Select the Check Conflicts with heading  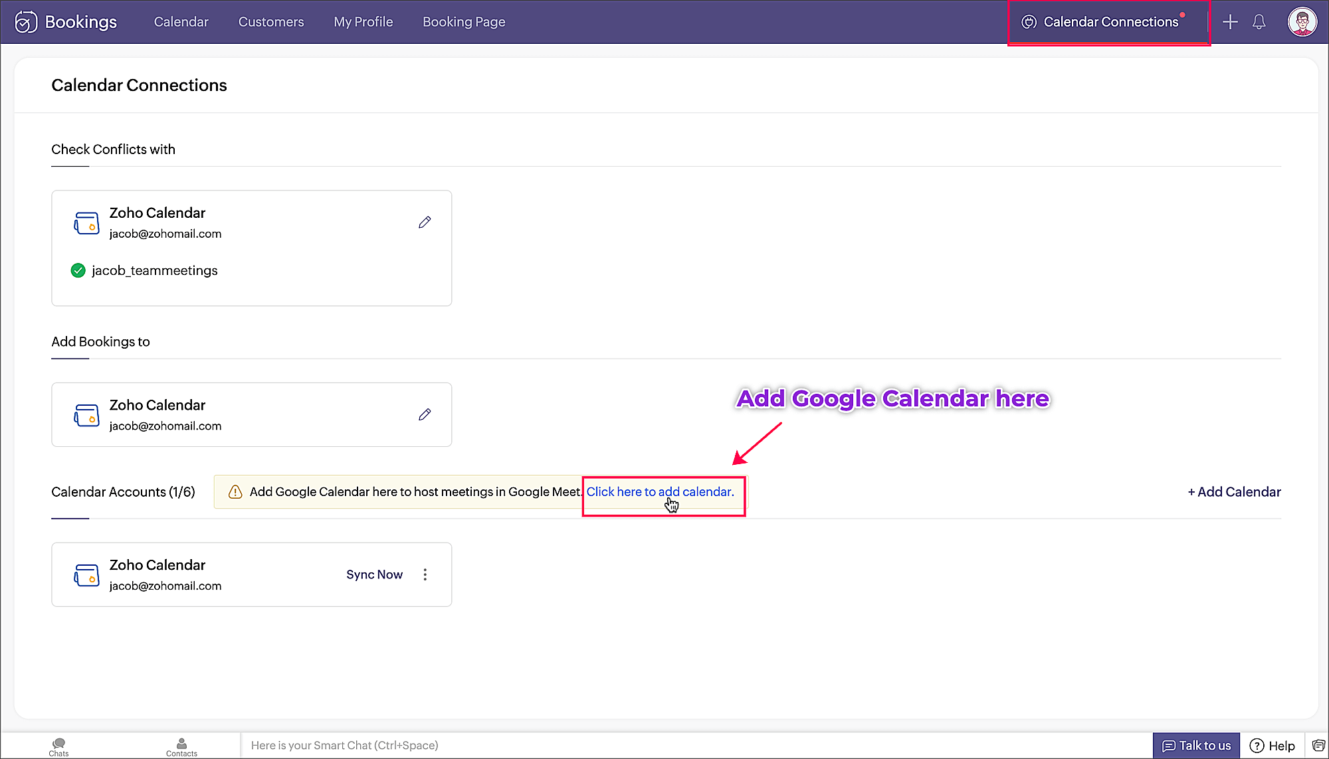click(113, 149)
